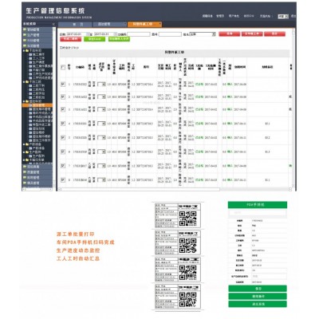319x319 pixels.
Task: Click the green 导出Excel button
Action: click(x=94, y=39)
